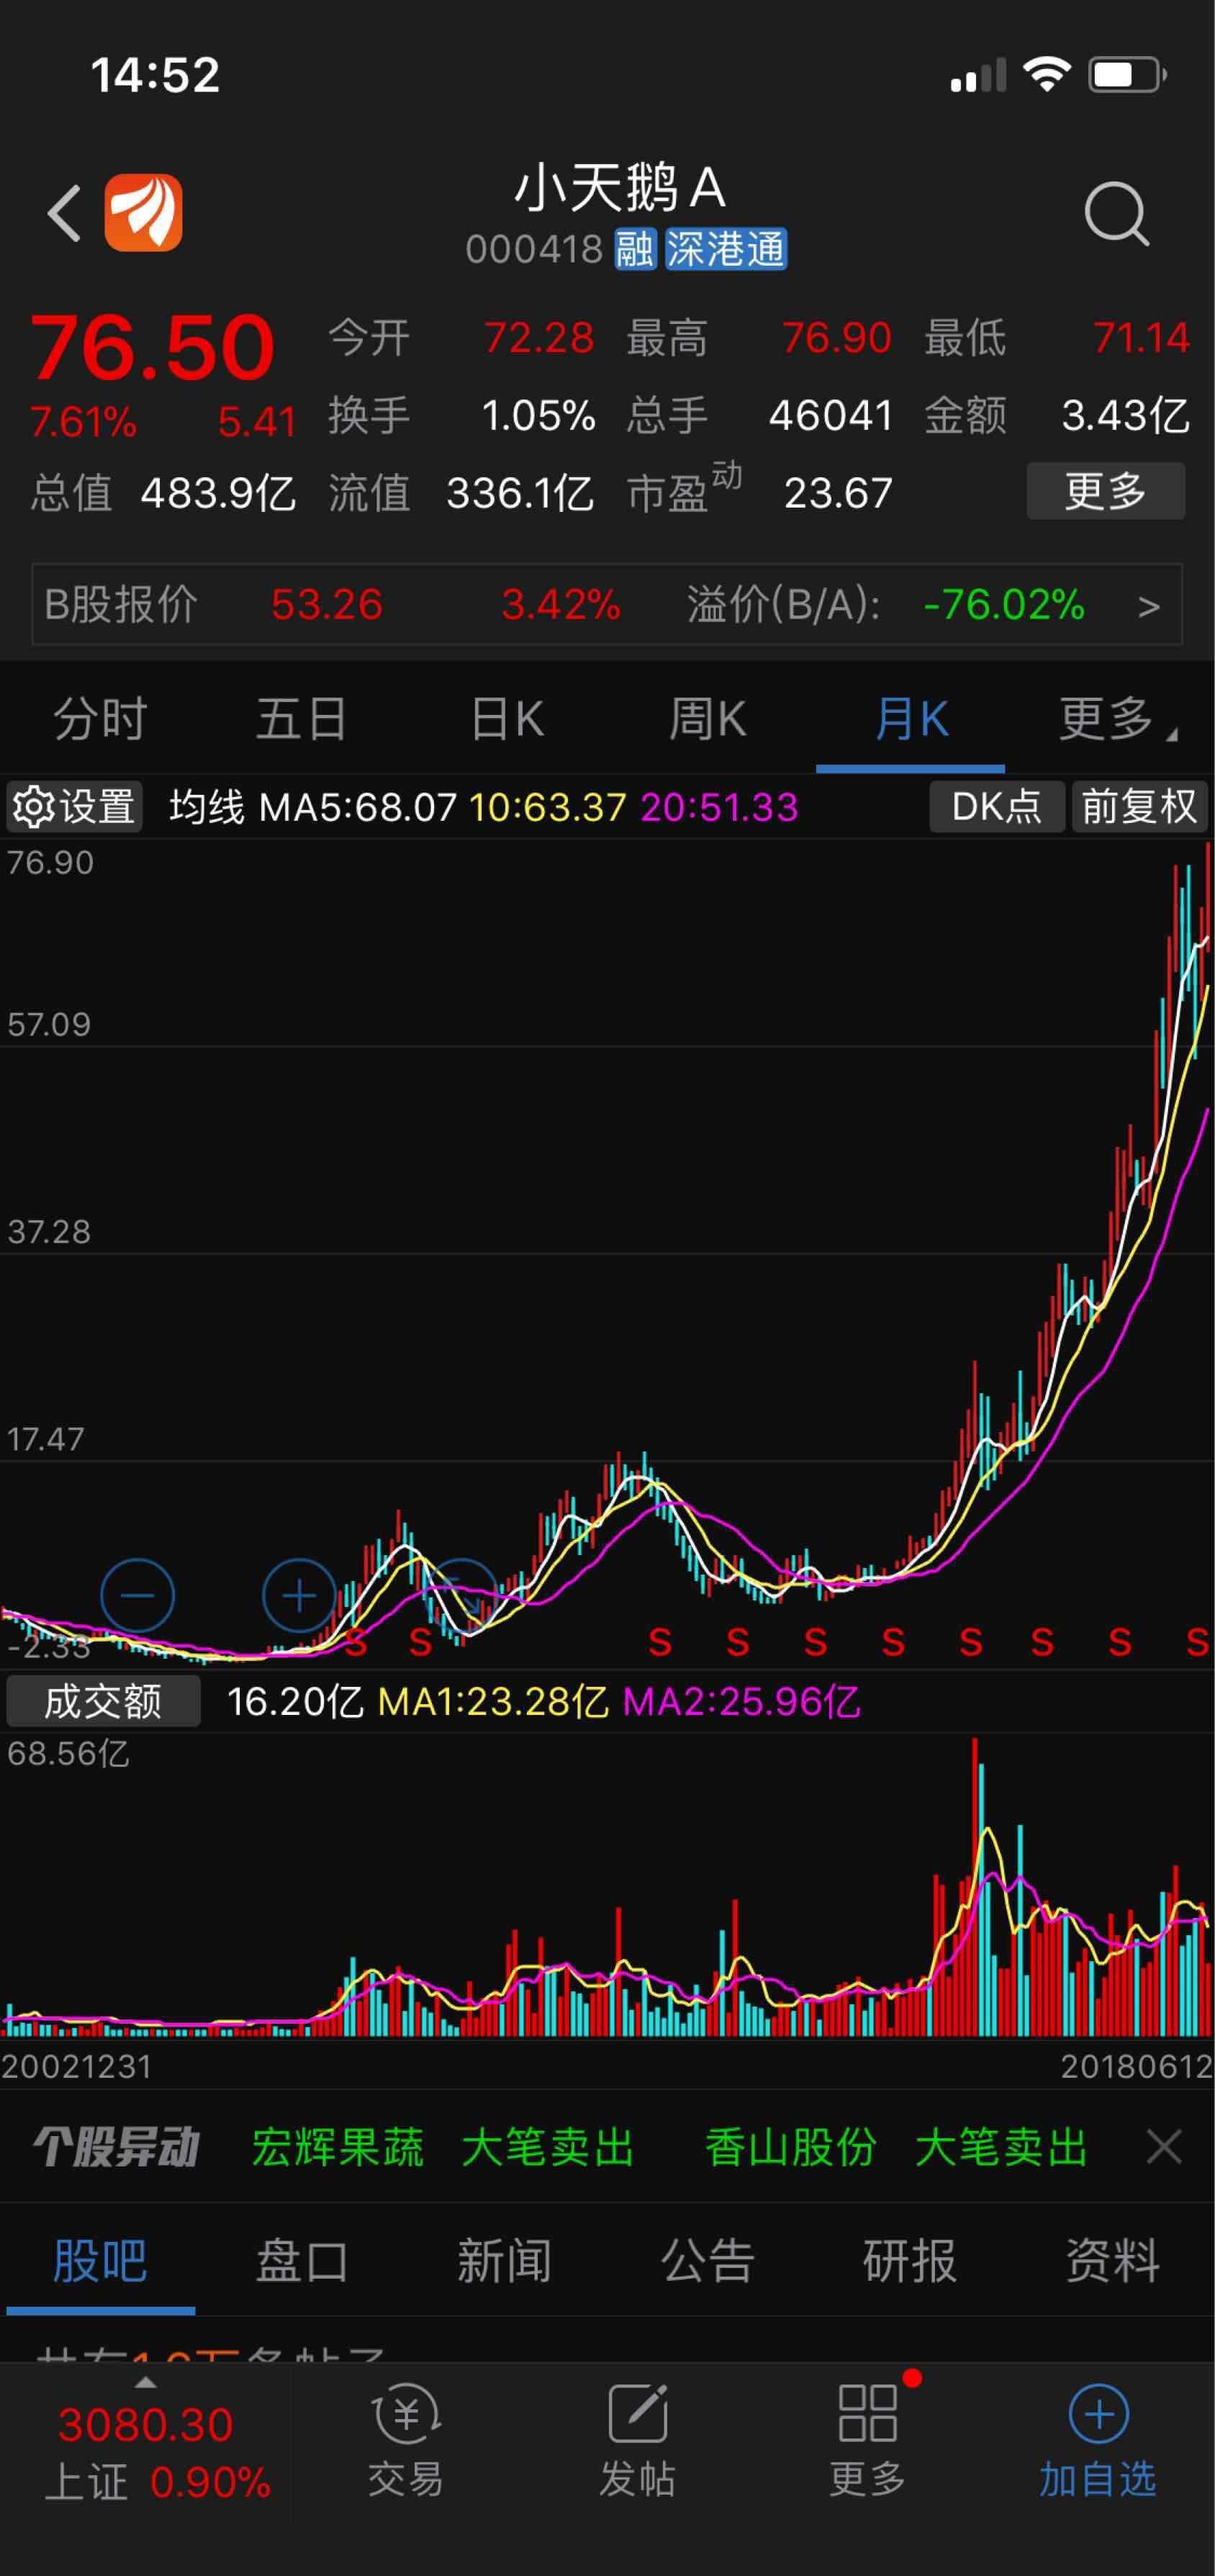Tap 10:63.37 moving average value
The image size is (1215, 2576).
click(x=548, y=806)
